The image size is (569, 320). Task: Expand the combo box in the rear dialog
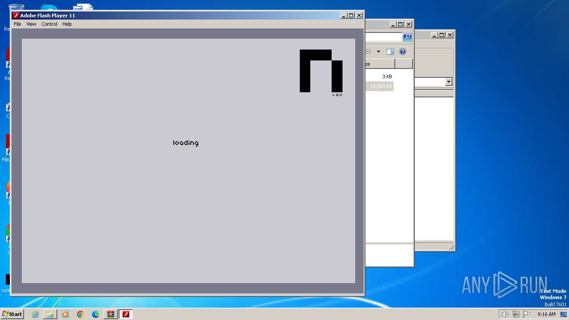click(x=449, y=82)
